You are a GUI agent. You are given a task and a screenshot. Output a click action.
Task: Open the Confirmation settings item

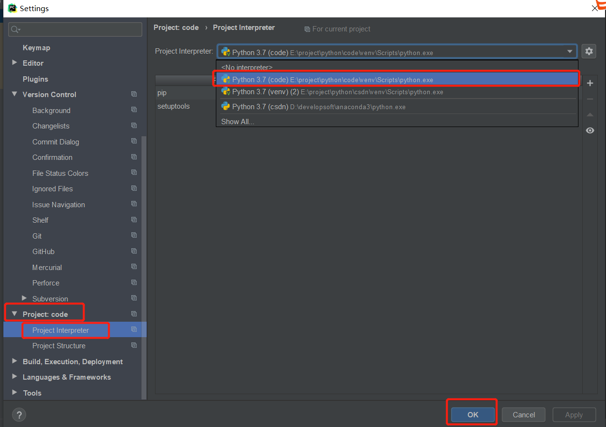52,157
